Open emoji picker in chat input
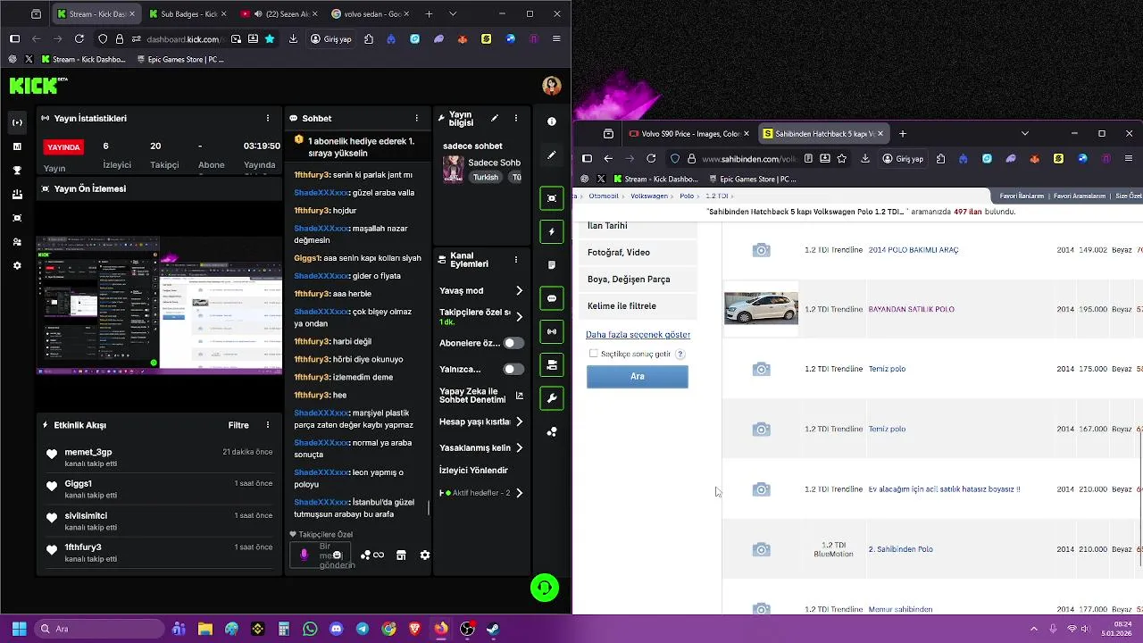 (x=337, y=555)
